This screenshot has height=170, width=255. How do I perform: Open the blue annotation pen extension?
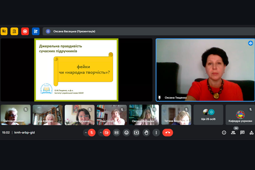point(36,31)
